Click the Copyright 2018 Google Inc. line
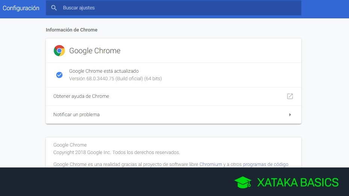 (x=116, y=152)
